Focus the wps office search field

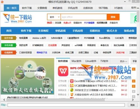click(84, 17)
